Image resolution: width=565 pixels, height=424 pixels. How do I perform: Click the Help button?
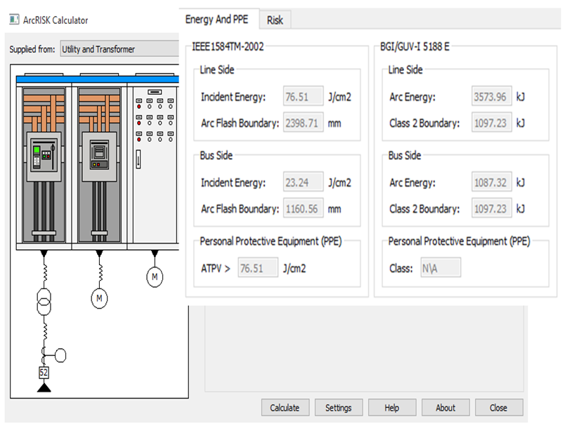click(391, 408)
